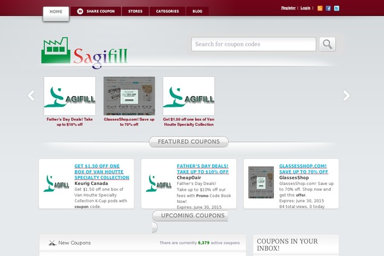Screen dimensions: 384x256
Task: Open featured link Father's Day Deals! Take Up To $10% Off
Action: pos(202,169)
